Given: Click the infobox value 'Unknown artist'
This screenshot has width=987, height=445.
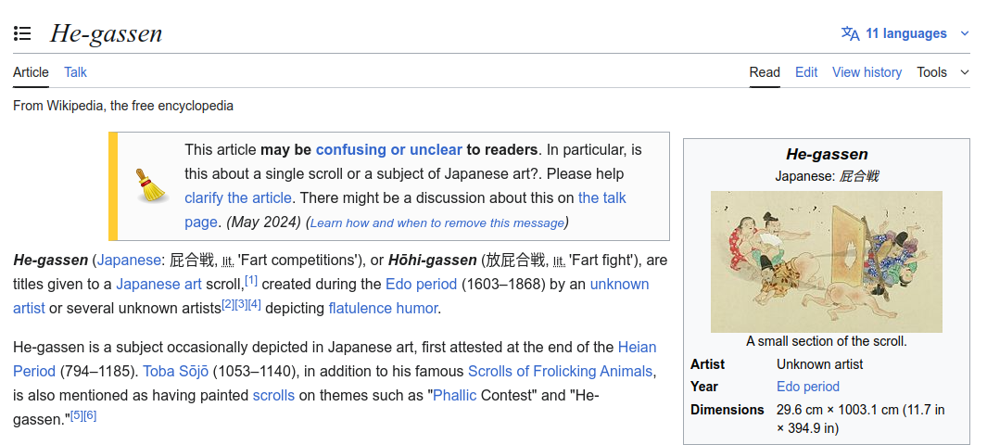Looking at the screenshot, I should (x=819, y=364).
